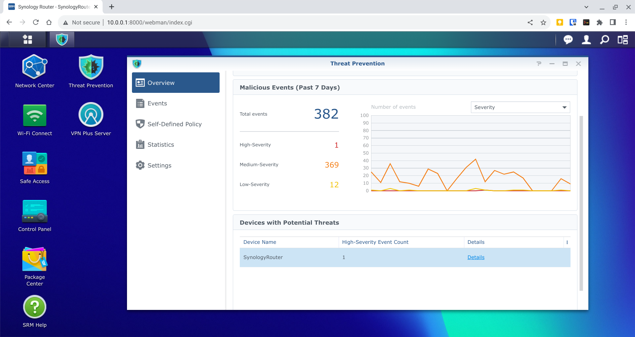Expand the Severity dropdown
The height and width of the screenshot is (337, 635).
tap(520, 107)
